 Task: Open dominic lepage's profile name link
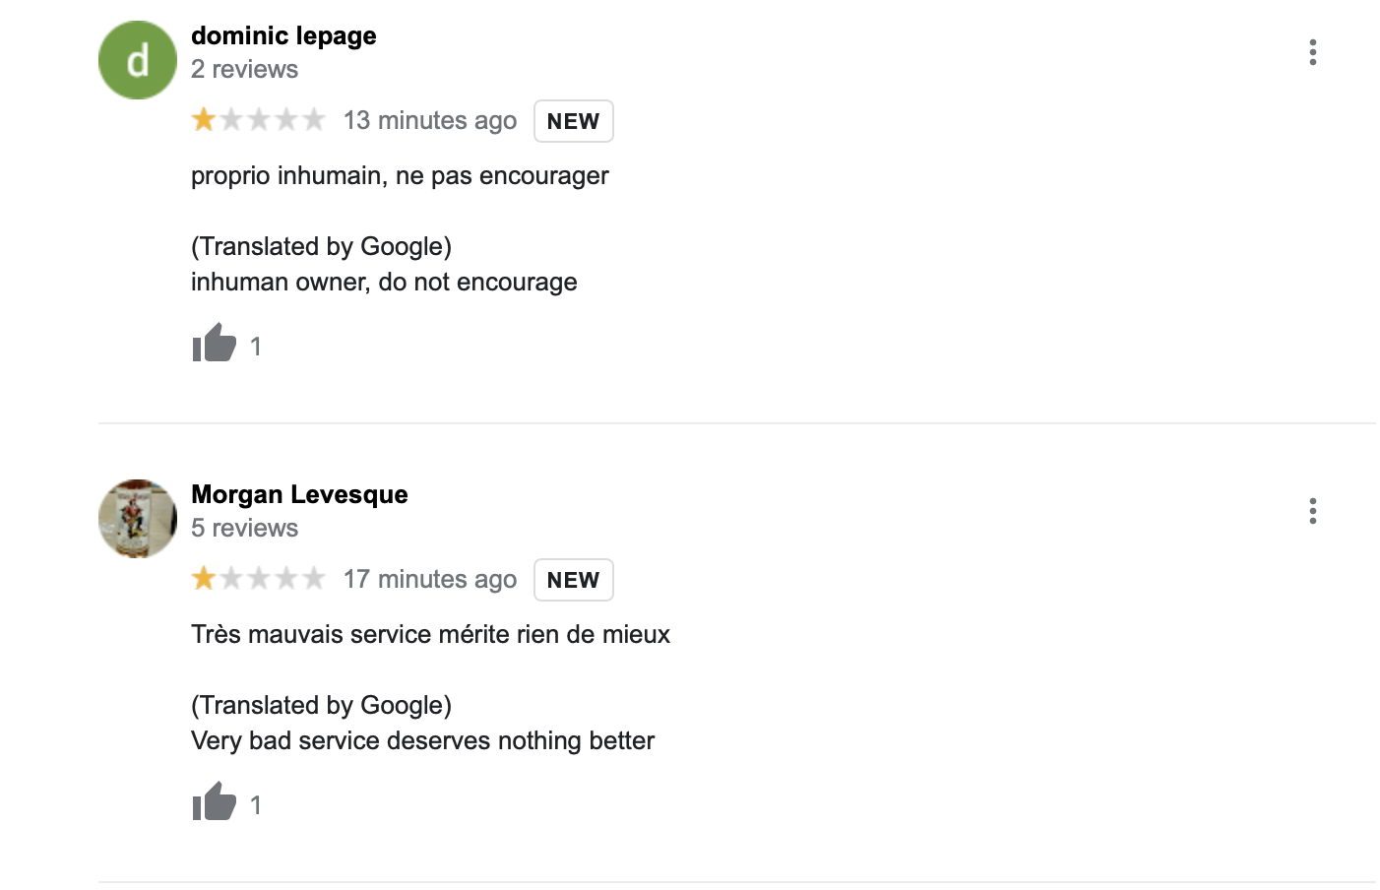pyautogui.click(x=283, y=35)
